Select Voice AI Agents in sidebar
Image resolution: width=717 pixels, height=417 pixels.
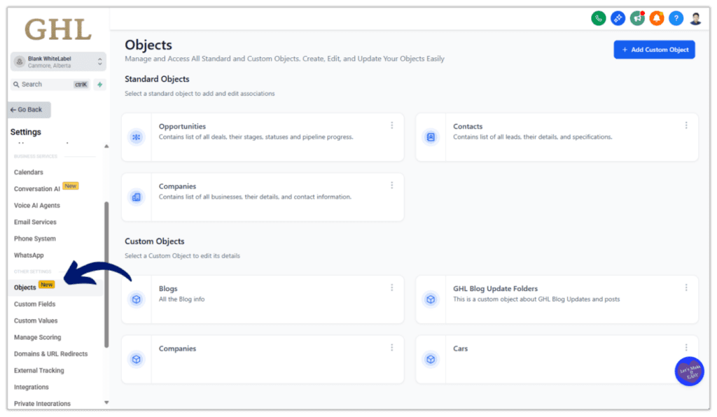point(37,206)
